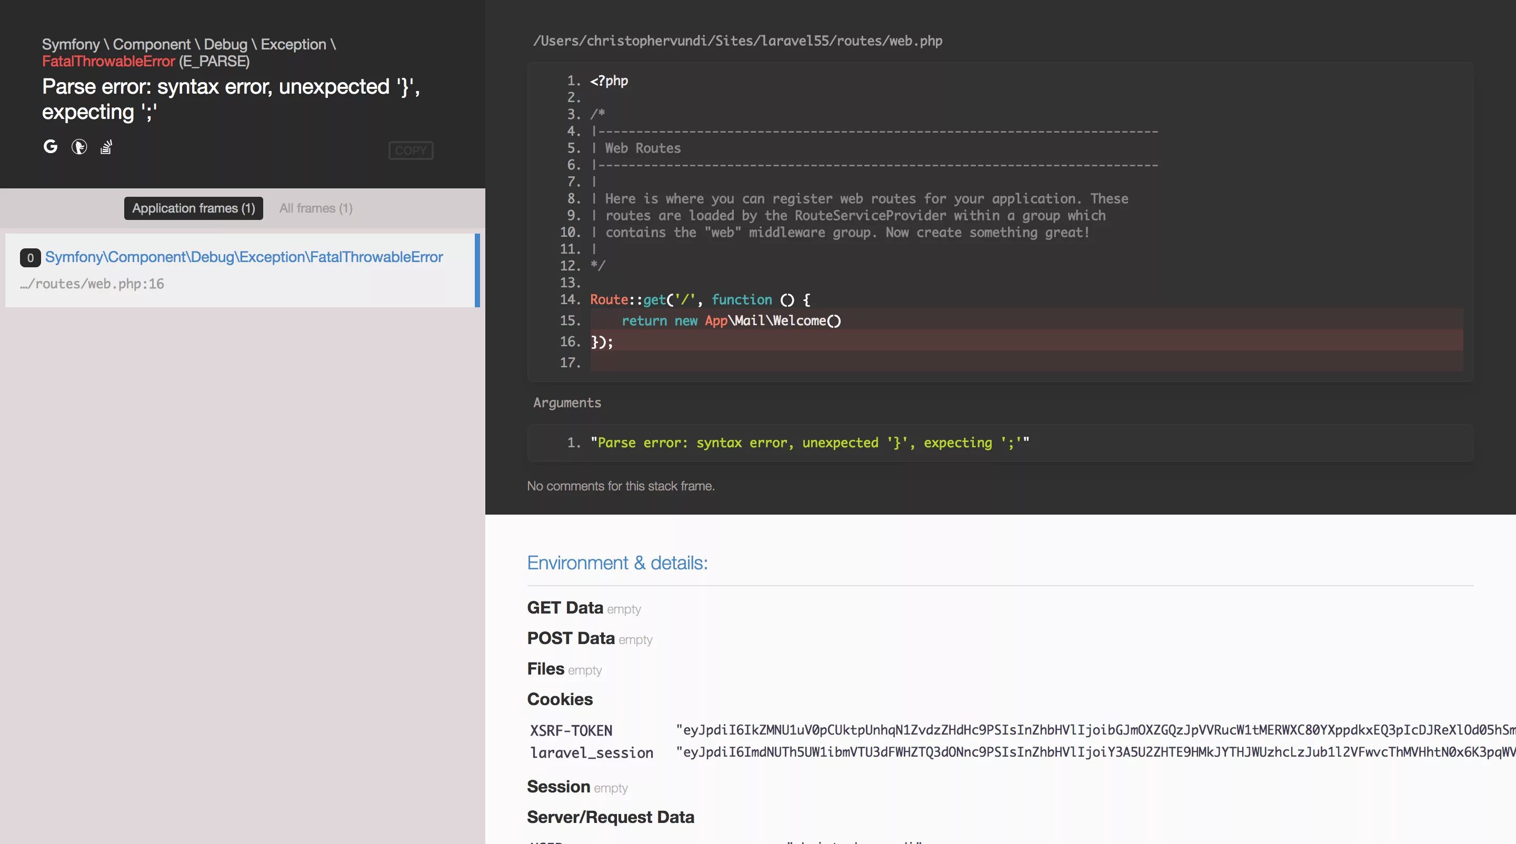
Task: Click the Google search icon
Action: 50,147
